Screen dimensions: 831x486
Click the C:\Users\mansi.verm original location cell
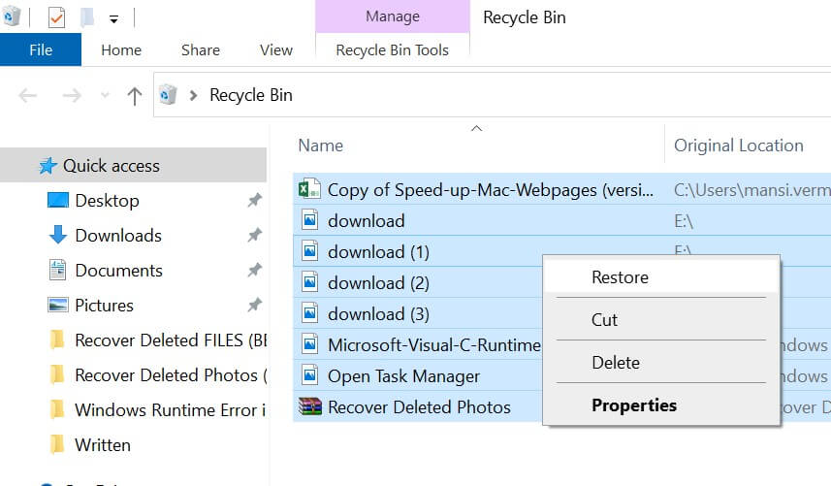point(752,190)
